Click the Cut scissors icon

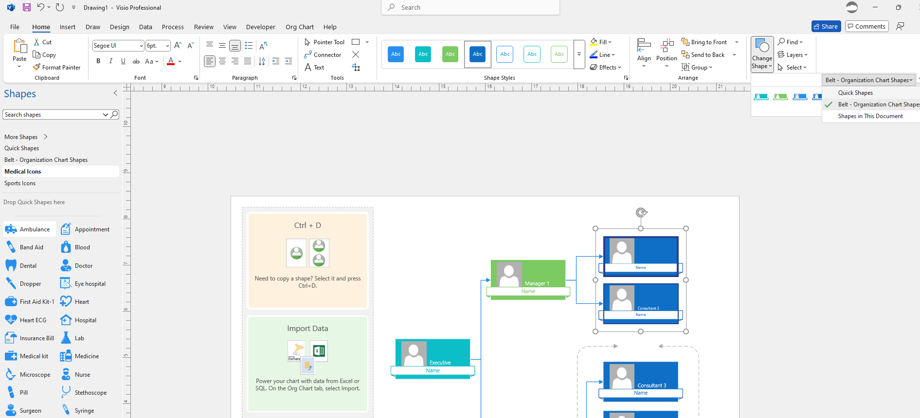[x=36, y=42]
